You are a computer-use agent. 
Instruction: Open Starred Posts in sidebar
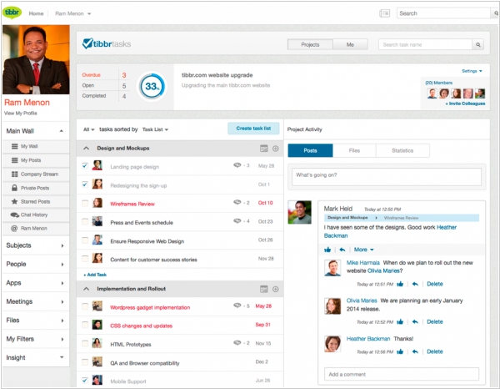coord(36,201)
